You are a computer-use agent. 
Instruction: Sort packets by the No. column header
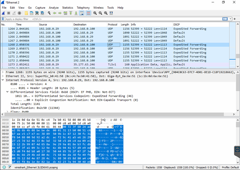click(x=8, y=24)
